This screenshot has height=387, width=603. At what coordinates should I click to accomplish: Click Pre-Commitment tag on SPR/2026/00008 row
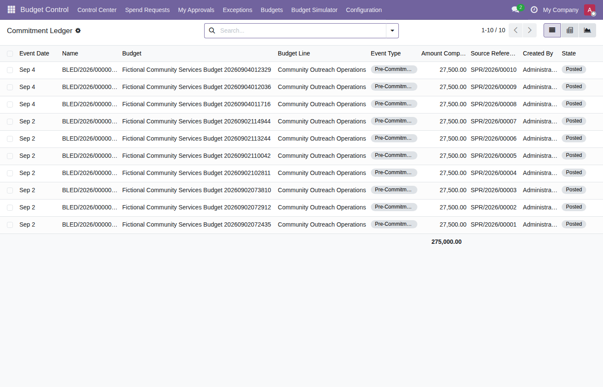(394, 104)
